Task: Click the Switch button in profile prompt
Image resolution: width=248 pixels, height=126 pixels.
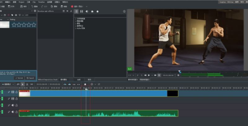Action: coord(19,78)
